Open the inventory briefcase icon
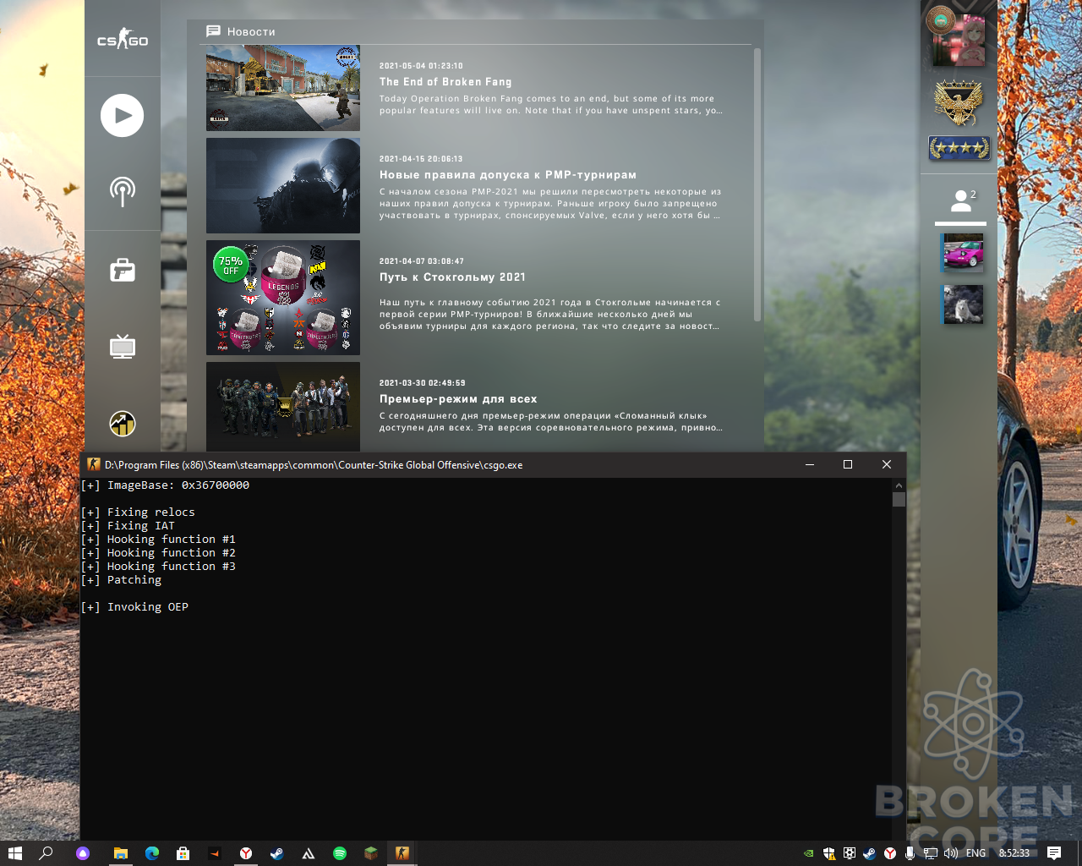The height and width of the screenshot is (866, 1082). 123,271
